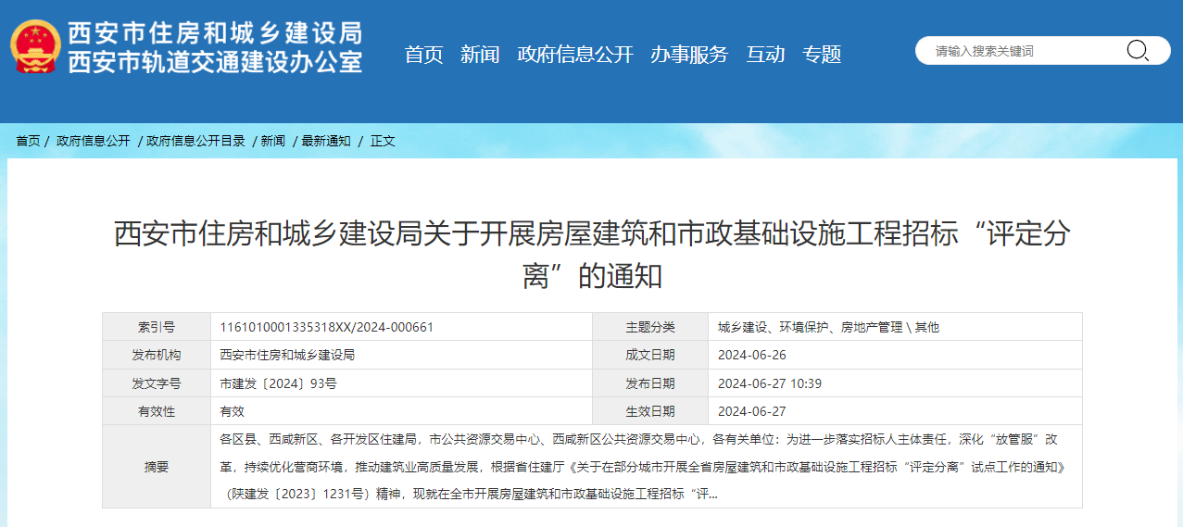
Task: Follow the 政府信息公开 breadcrumb link
Action: click(94, 141)
